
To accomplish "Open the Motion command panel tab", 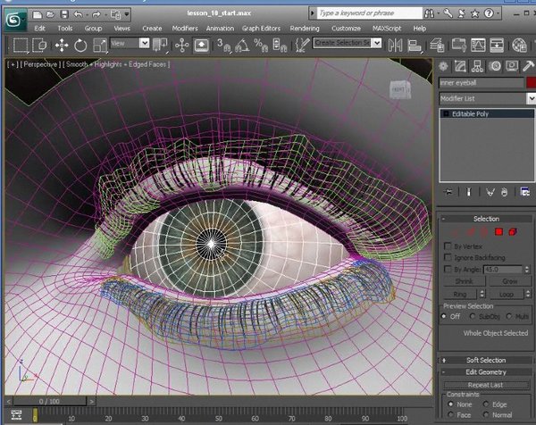I will click(x=495, y=66).
